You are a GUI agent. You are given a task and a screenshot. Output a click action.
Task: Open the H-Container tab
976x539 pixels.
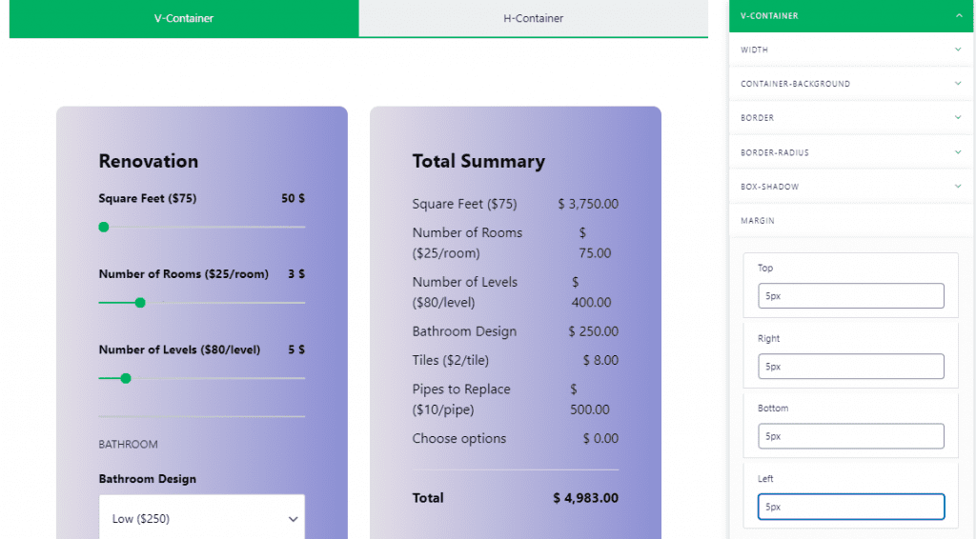(x=533, y=18)
